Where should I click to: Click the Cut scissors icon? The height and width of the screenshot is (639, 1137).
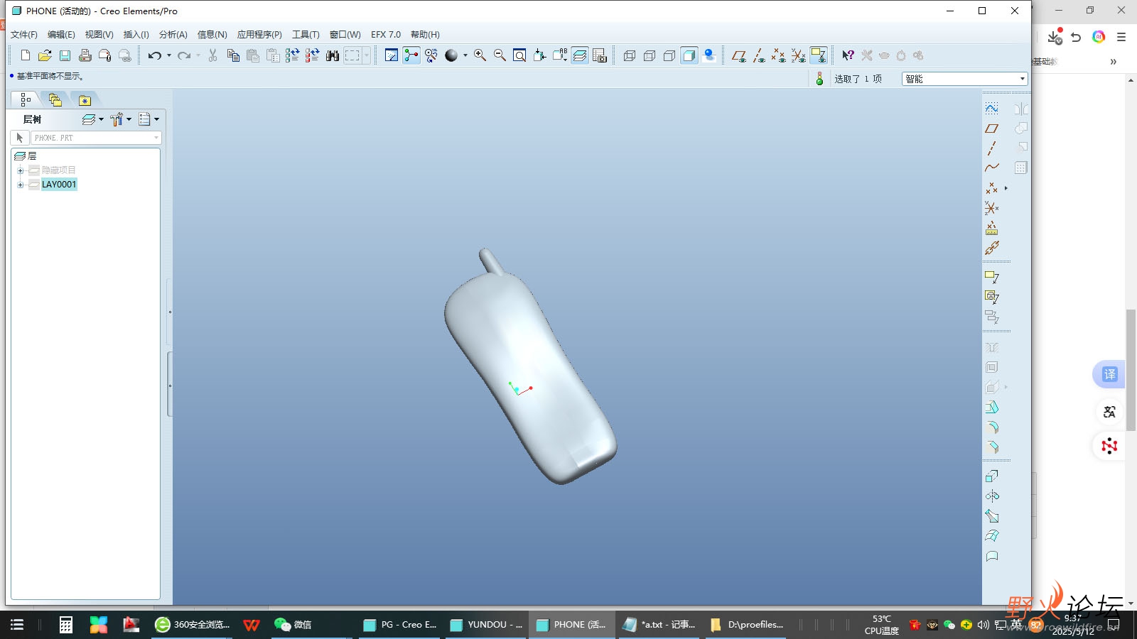pos(212,55)
